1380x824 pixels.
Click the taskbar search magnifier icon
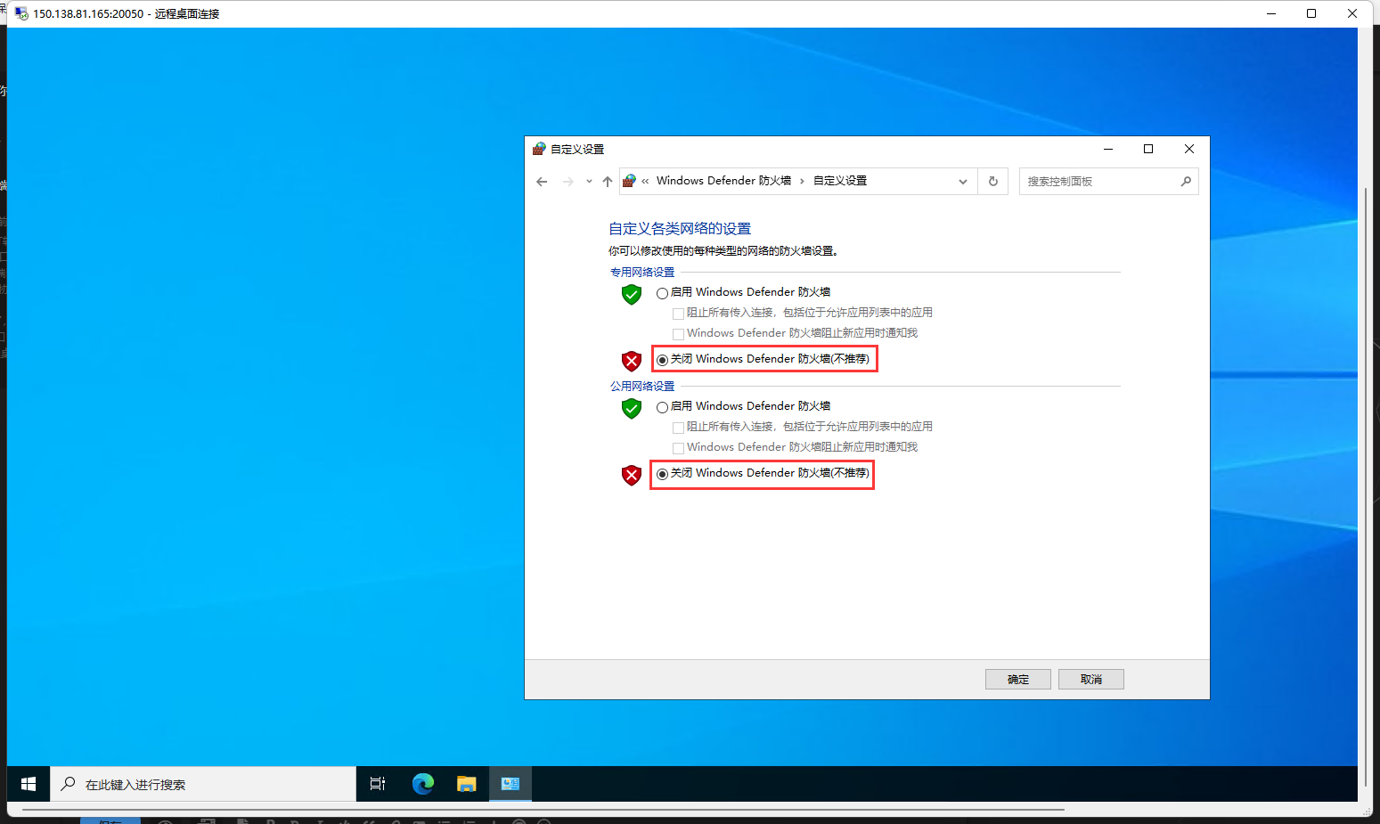68,784
